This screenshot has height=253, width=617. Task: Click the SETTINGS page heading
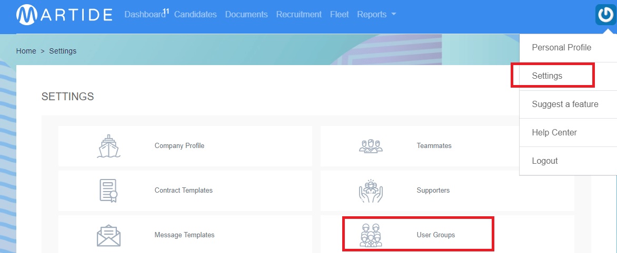(x=68, y=97)
